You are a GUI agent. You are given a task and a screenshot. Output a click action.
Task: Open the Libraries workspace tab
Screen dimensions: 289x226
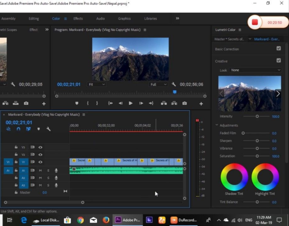coord(151,19)
